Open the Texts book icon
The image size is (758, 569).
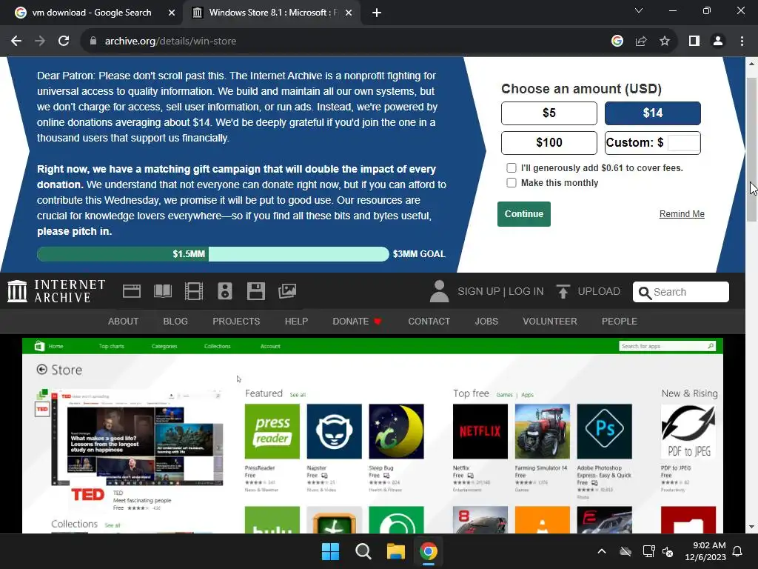(x=162, y=291)
